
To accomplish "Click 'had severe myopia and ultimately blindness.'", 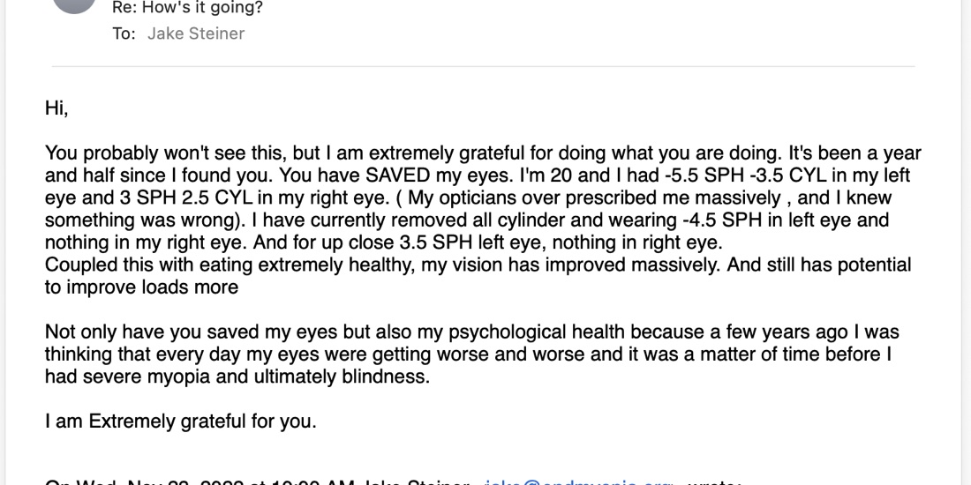I will (x=237, y=377).
